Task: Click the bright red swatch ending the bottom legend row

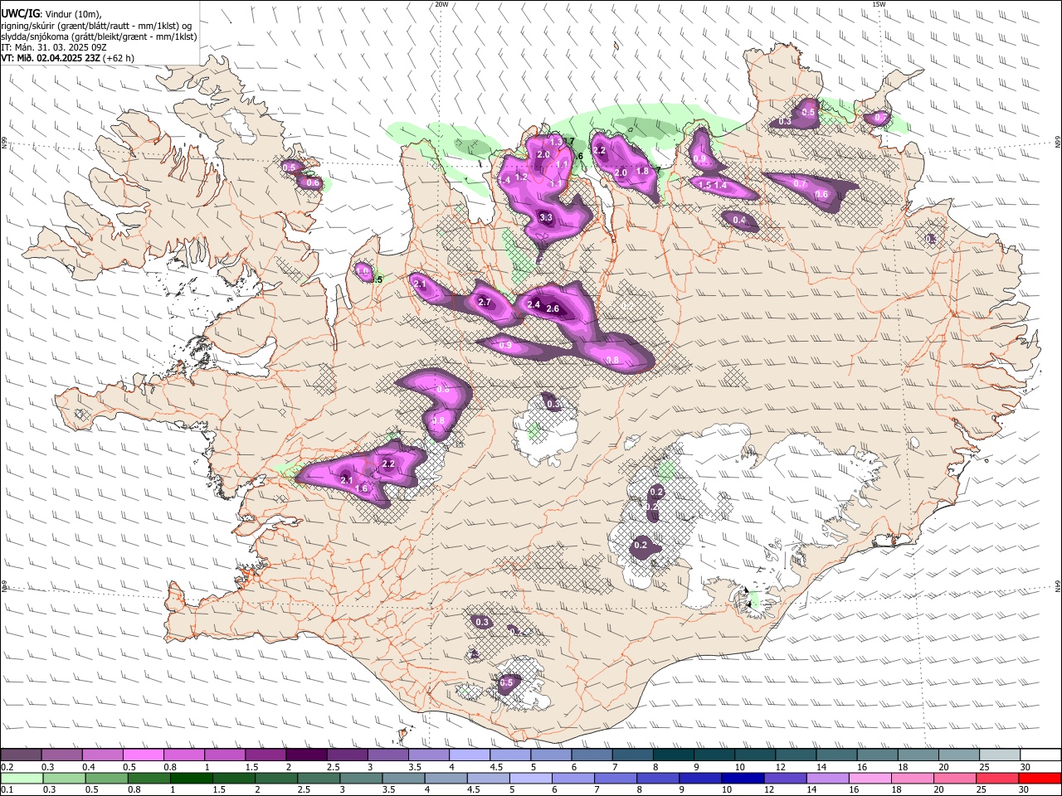Action: [x=1040, y=778]
